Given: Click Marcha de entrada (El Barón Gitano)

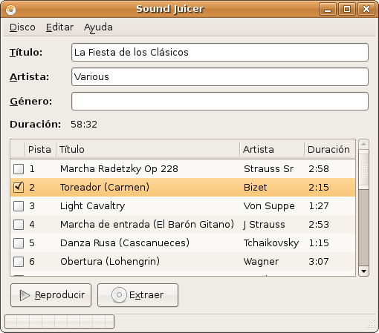Looking at the screenshot, I should [x=147, y=225].
